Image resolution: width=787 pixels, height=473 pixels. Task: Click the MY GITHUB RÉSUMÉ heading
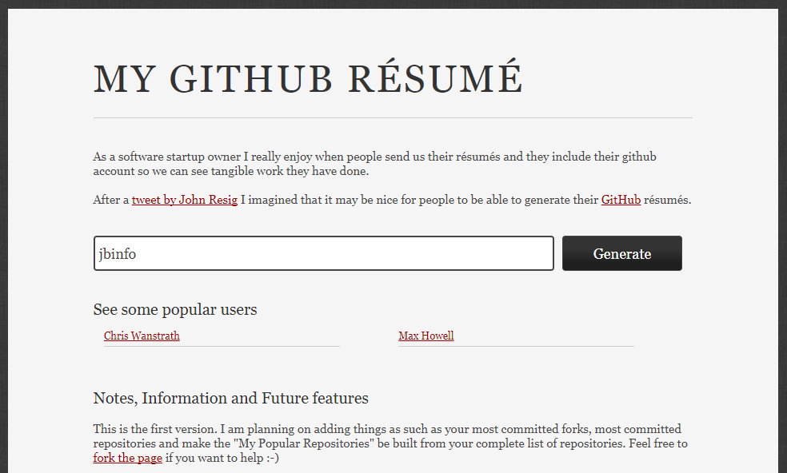(x=308, y=76)
